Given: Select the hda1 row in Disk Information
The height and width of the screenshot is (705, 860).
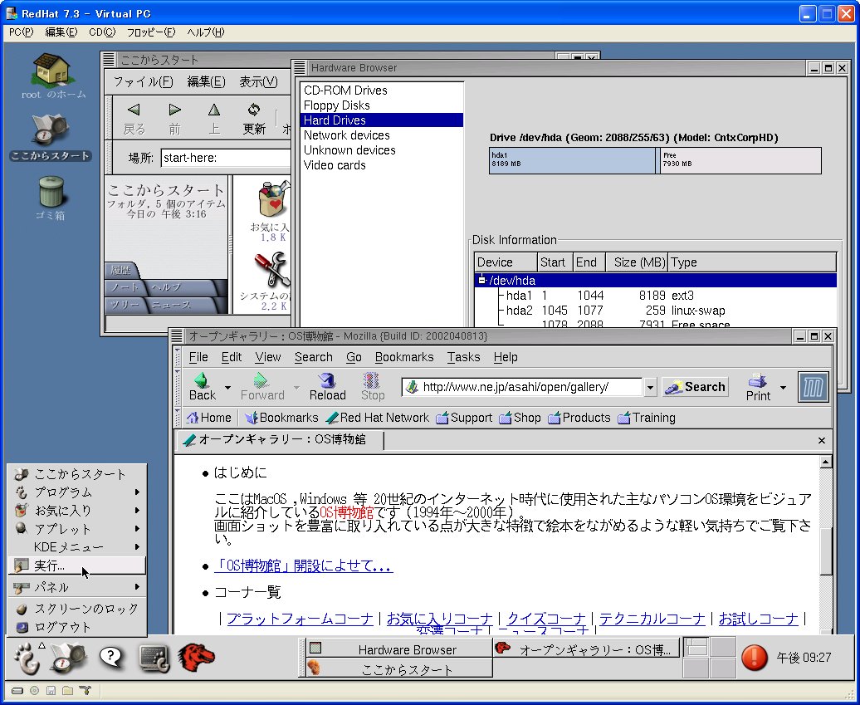Looking at the screenshot, I should click(656, 295).
